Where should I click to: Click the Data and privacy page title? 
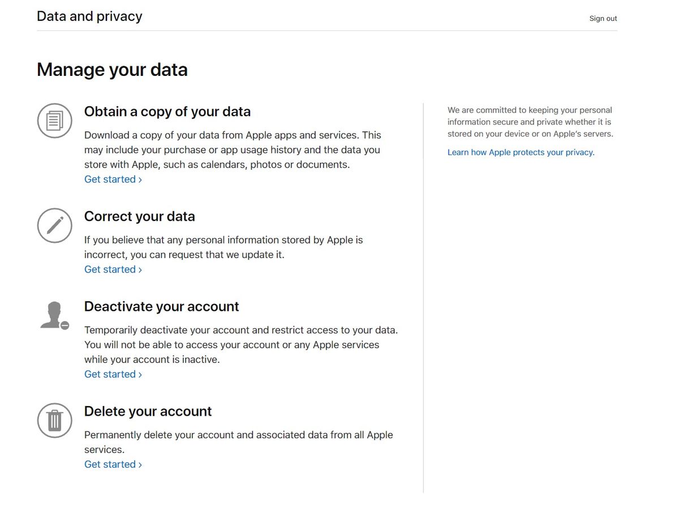[x=89, y=16]
